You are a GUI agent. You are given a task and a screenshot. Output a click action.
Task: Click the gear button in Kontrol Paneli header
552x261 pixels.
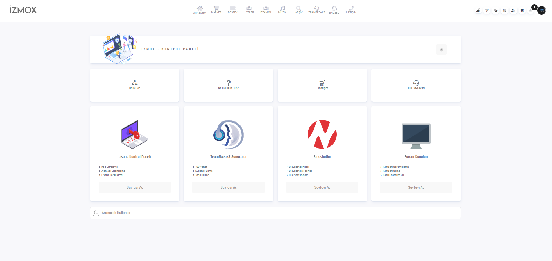coord(441,50)
